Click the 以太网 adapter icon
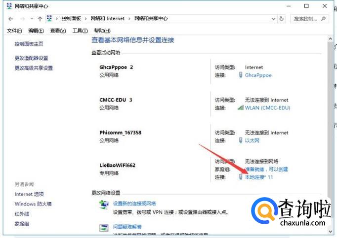Image resolution: width=337 pixels, height=238 pixels. (241, 140)
